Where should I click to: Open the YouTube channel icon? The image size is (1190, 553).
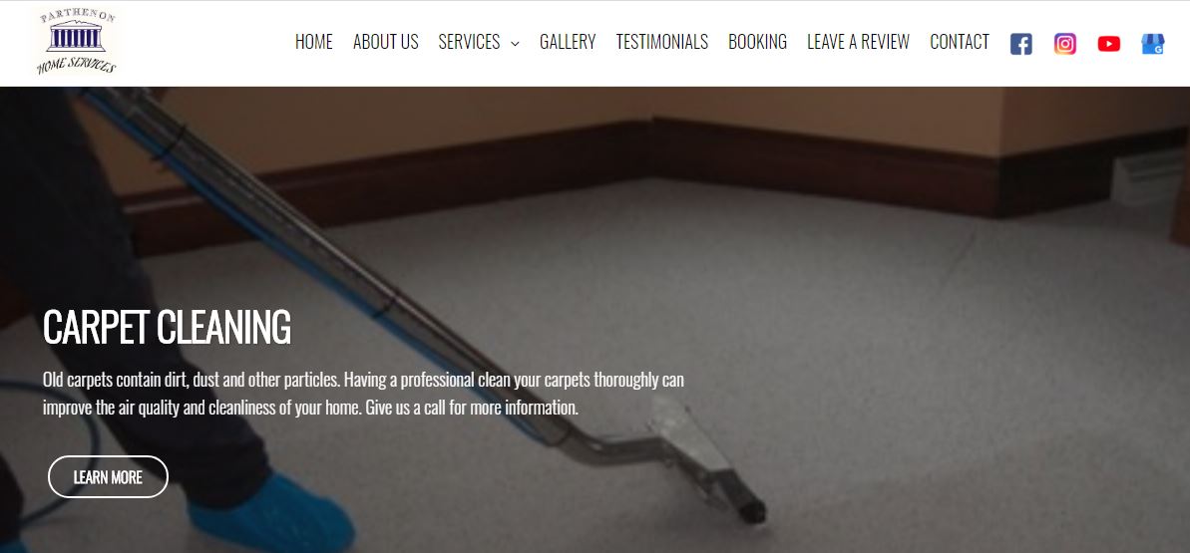(x=1109, y=44)
